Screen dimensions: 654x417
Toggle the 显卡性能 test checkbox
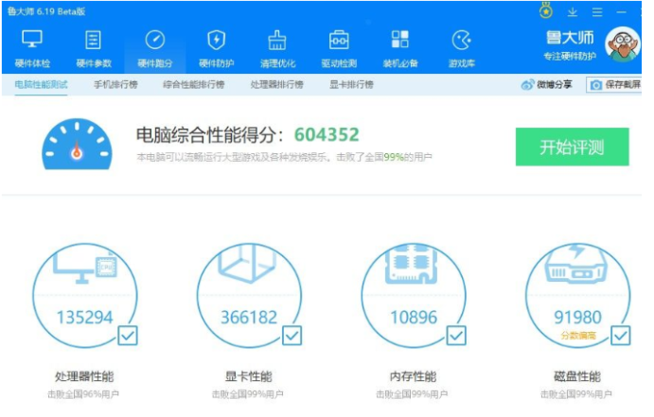pyautogui.click(x=292, y=336)
